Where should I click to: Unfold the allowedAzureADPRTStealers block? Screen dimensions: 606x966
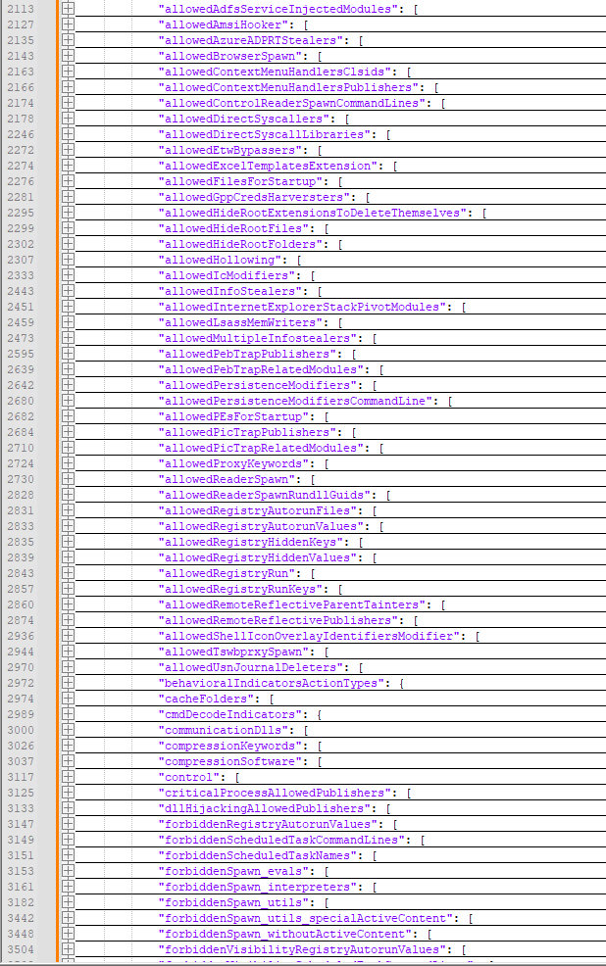tap(68, 40)
